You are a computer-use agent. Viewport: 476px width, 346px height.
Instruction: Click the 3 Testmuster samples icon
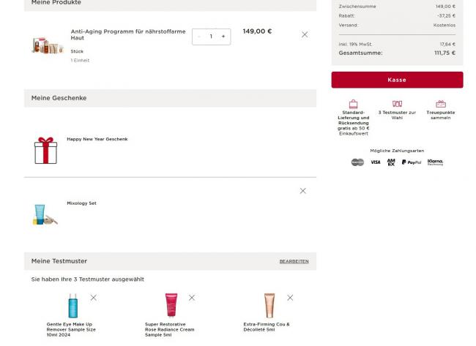click(x=397, y=104)
